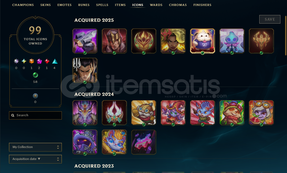This screenshot has width=287, height=173.
Task: Go to the Chromas tab
Action: (178, 5)
